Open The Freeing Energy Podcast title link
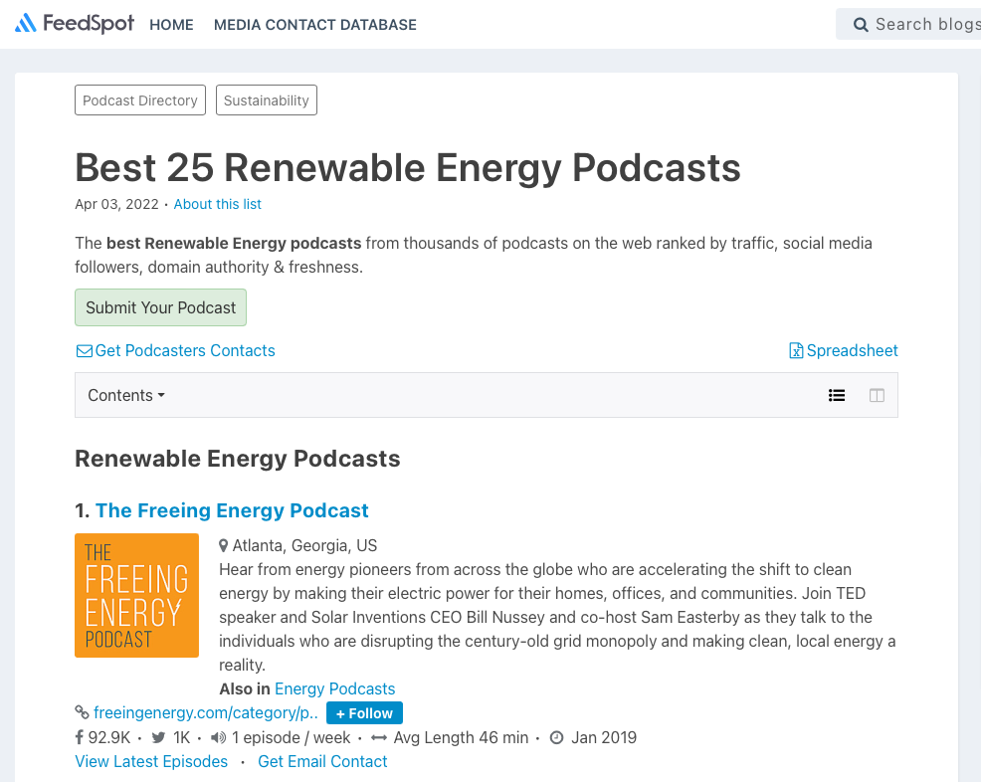The image size is (981, 782). (232, 510)
